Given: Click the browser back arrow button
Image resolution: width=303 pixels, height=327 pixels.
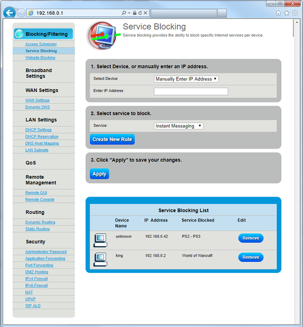Looking at the screenshot, I should (9, 13).
